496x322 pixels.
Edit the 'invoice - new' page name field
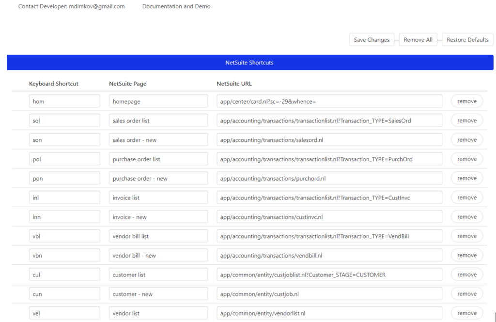pos(158,216)
